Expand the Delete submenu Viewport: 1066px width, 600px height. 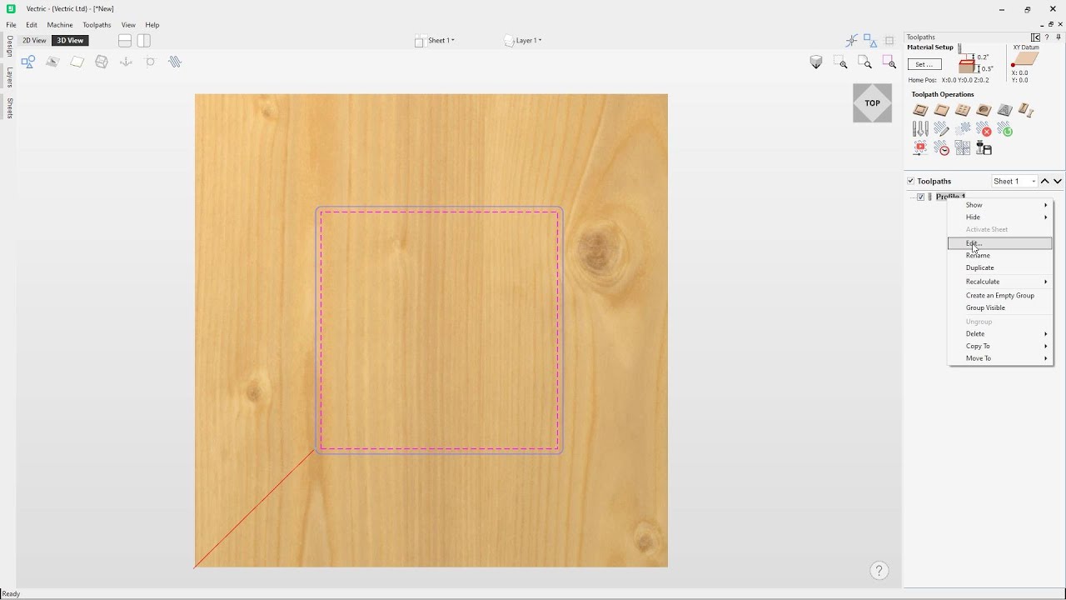click(1000, 333)
